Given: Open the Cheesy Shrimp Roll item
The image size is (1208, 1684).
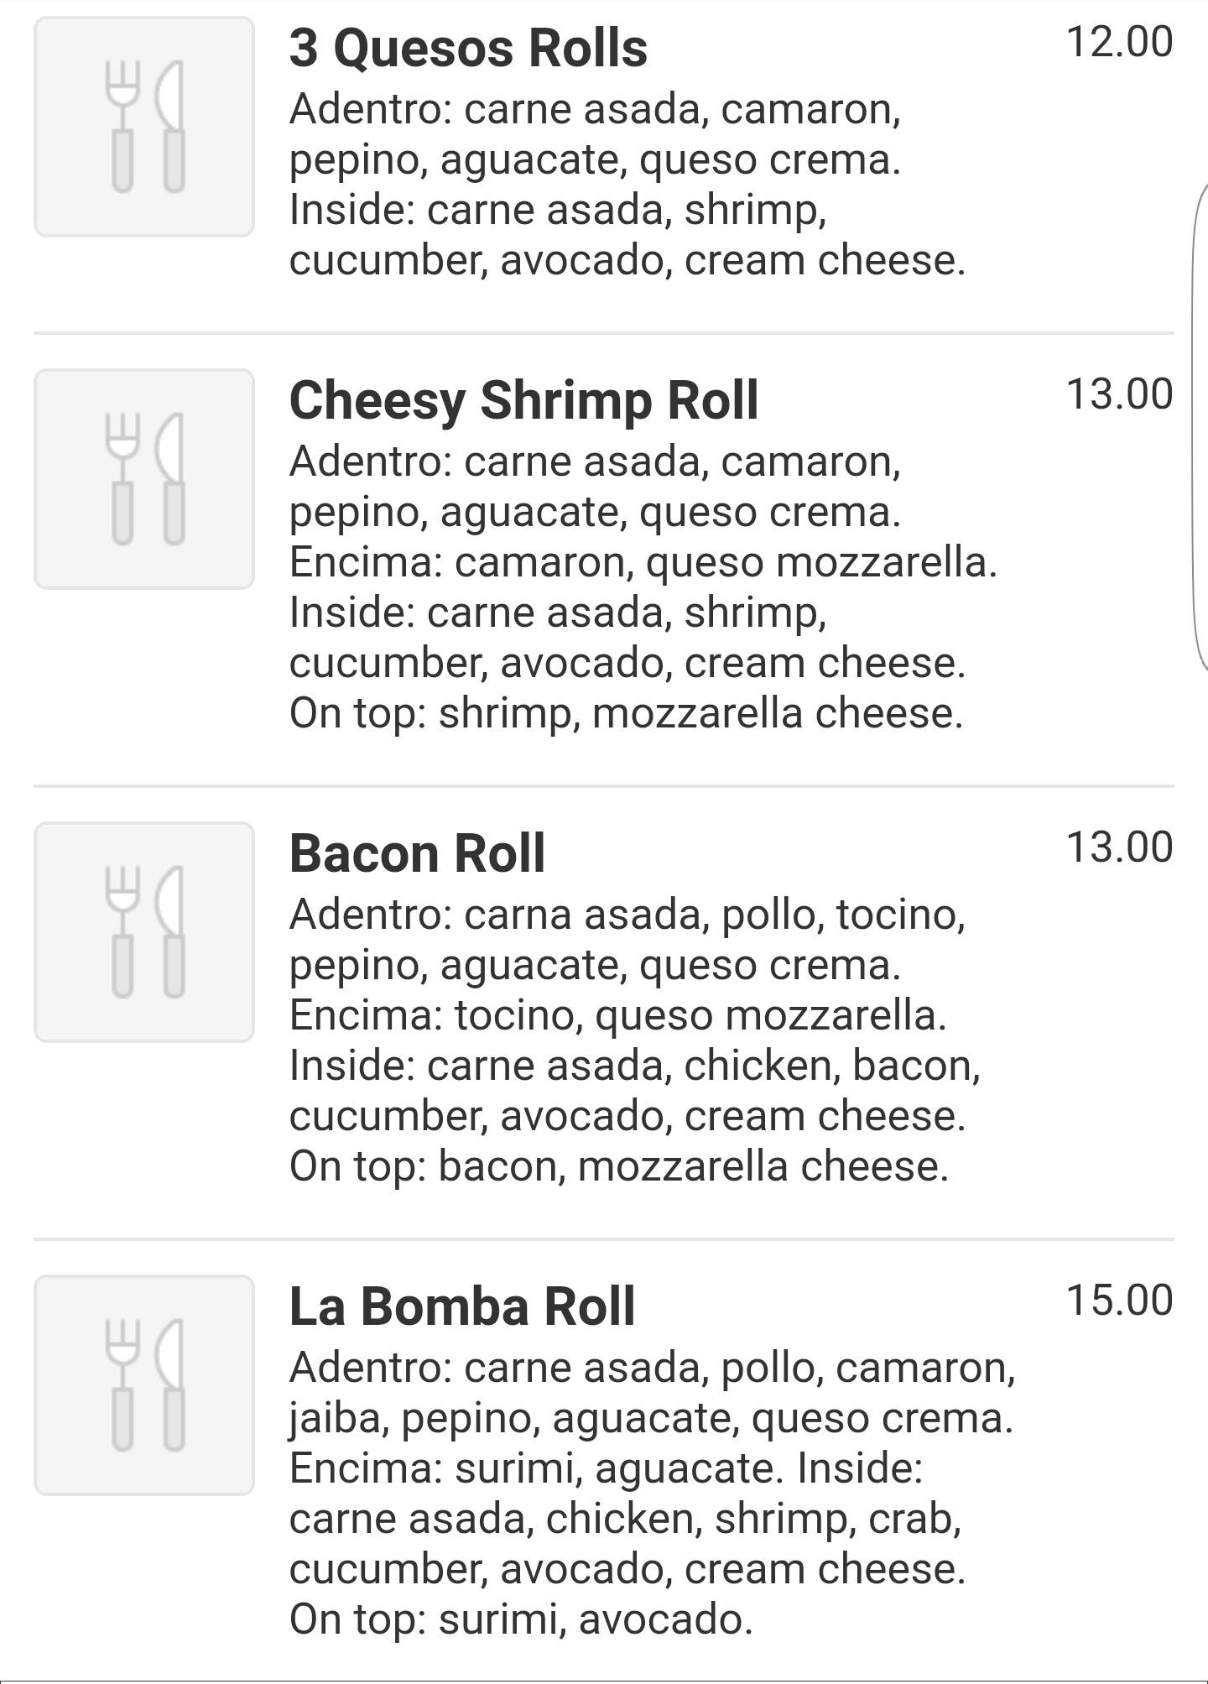Looking at the screenshot, I should point(523,400).
